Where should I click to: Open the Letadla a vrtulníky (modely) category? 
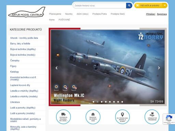point(24,97)
